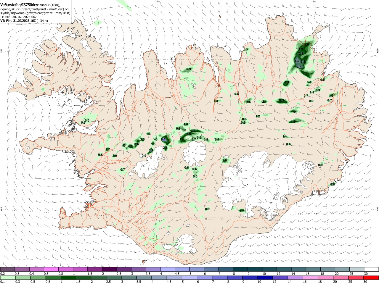Select the pale lavender 4–4.5 snow swatch

tap(167, 269)
